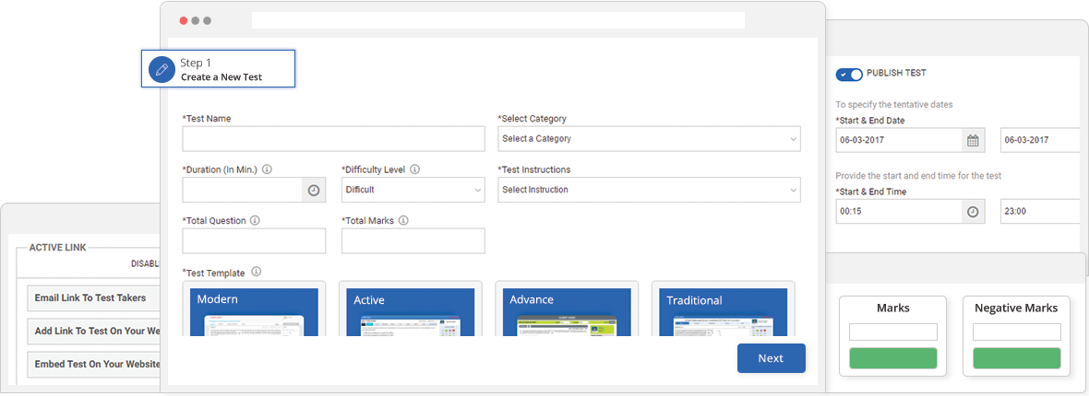Open Difficulty Level dropdown showing Difficult
This screenshot has width=1089, height=396.
click(x=413, y=190)
